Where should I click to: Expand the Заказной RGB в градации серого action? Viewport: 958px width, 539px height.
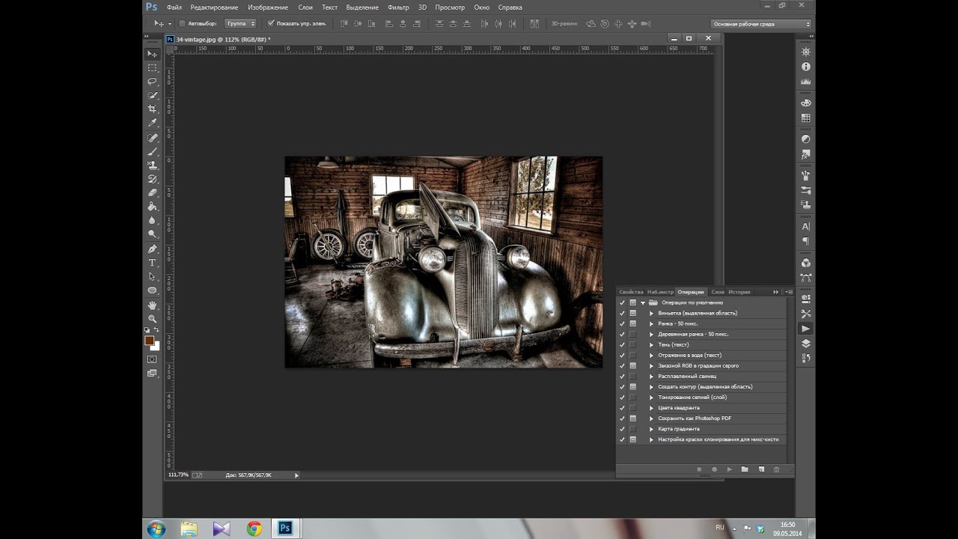point(651,365)
